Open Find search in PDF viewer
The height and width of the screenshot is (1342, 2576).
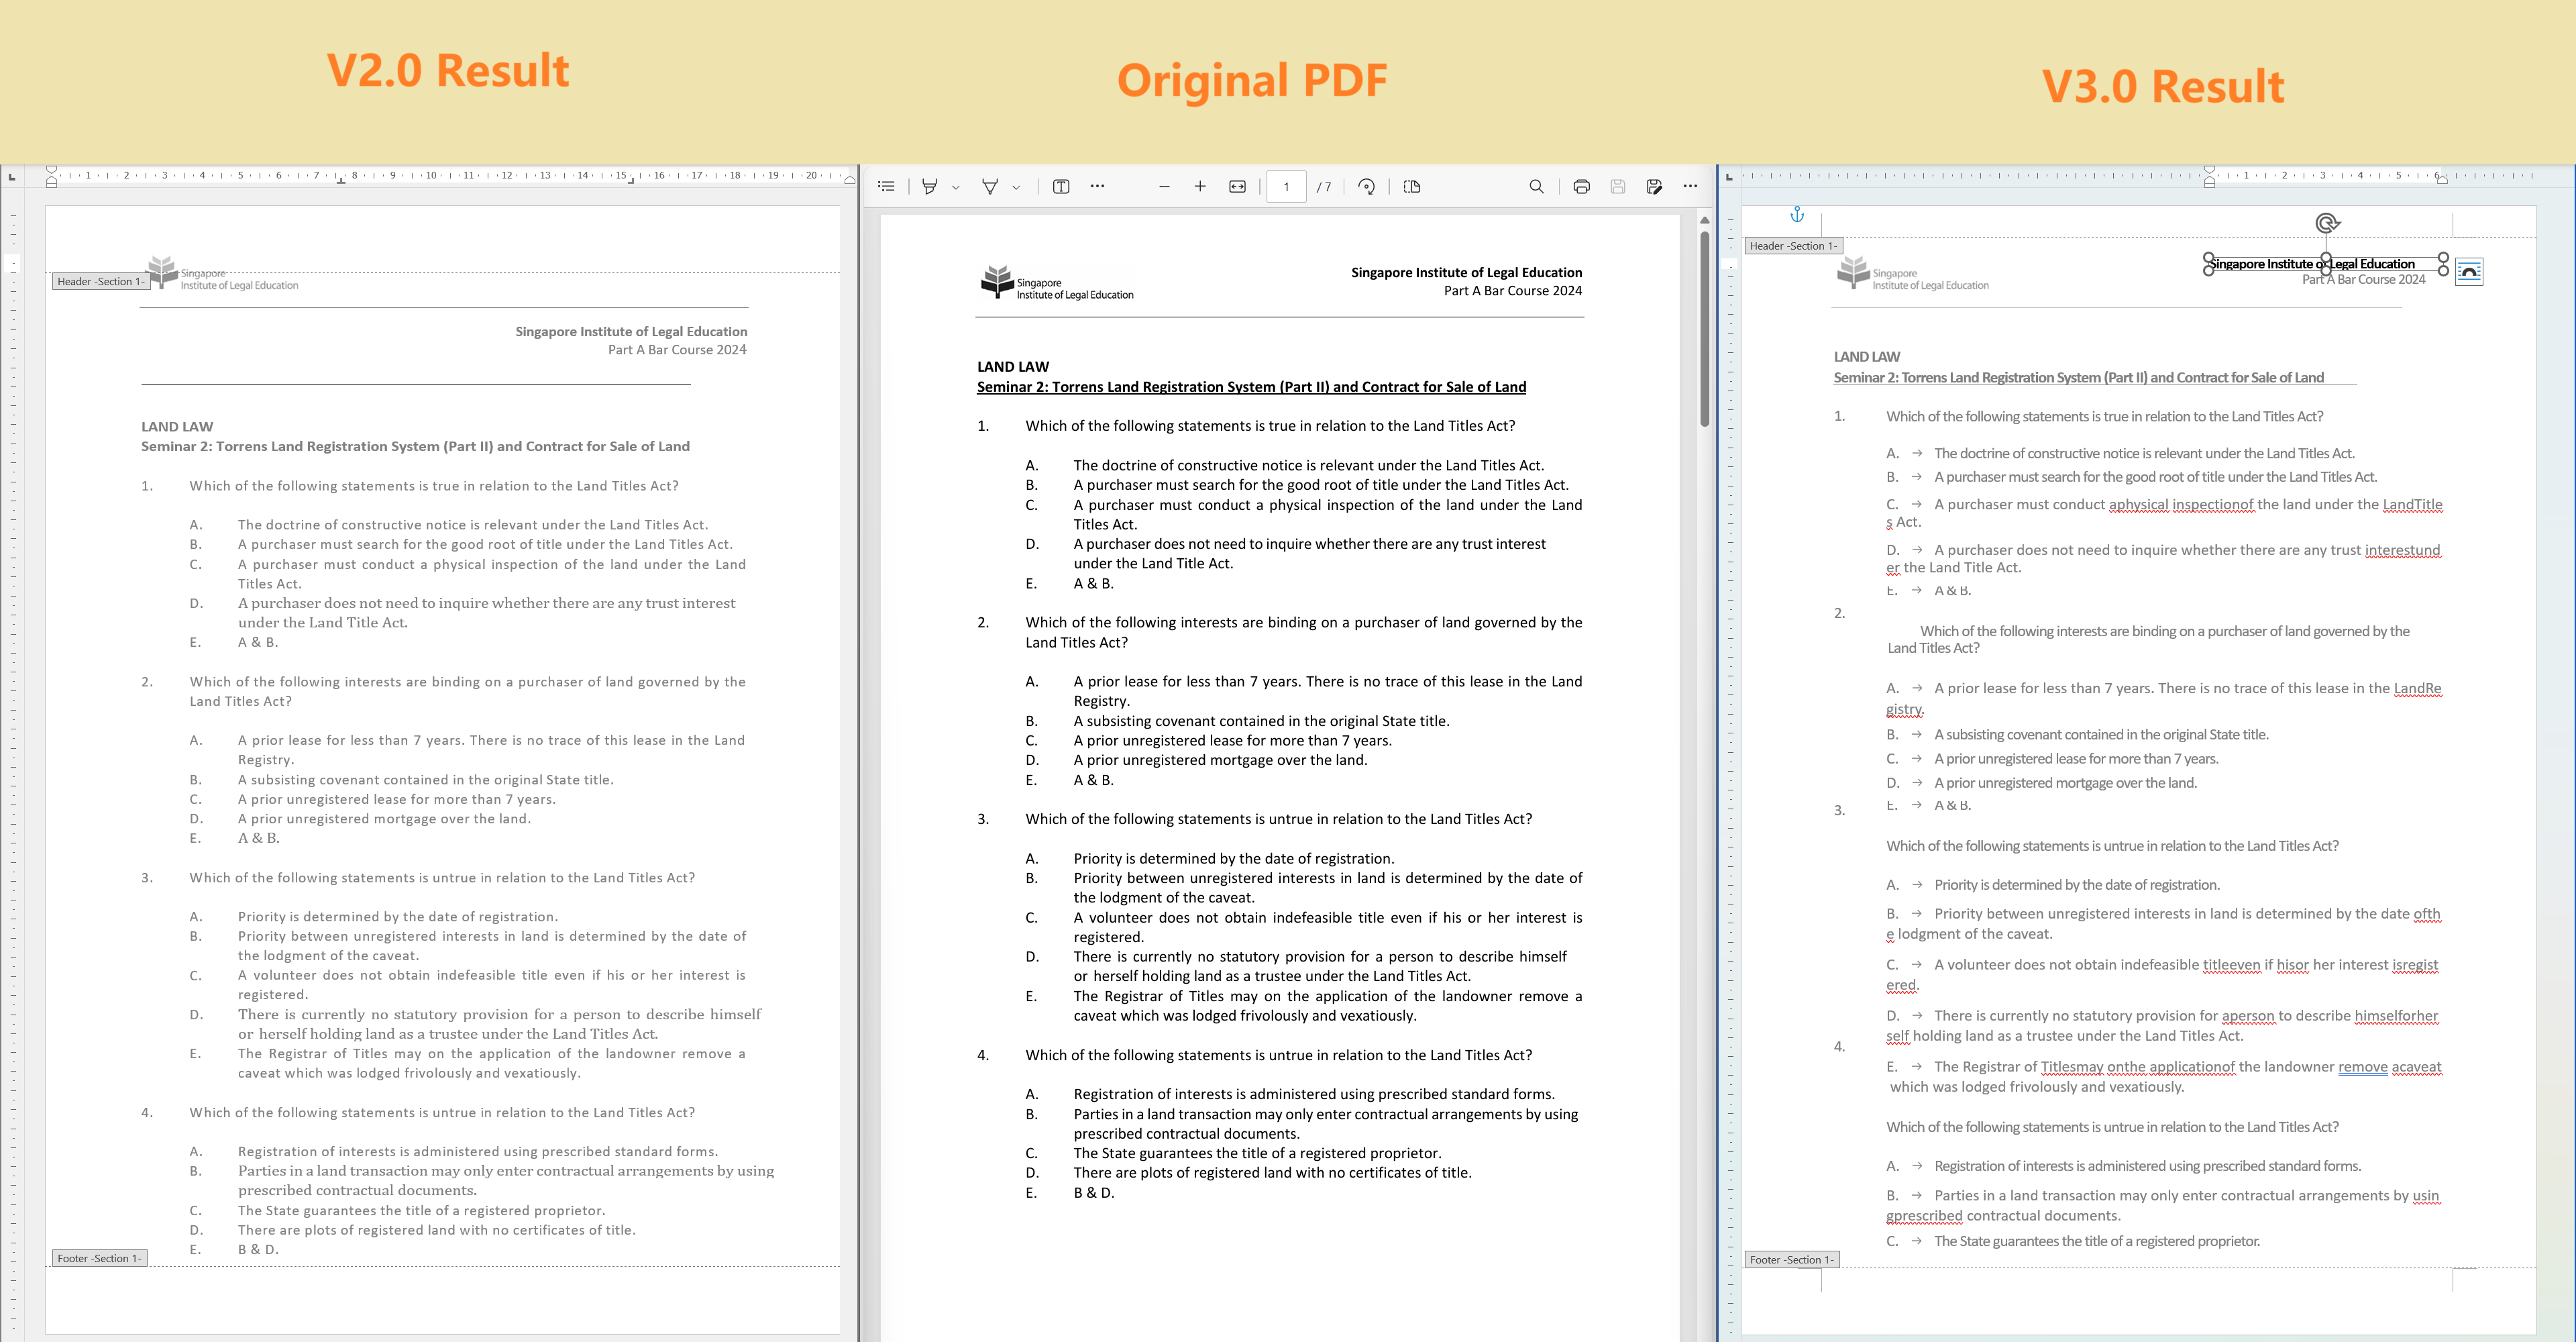point(1536,186)
